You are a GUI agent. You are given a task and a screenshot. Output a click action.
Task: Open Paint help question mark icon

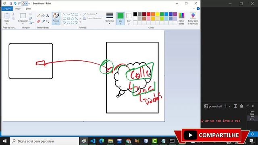tap(198, 8)
